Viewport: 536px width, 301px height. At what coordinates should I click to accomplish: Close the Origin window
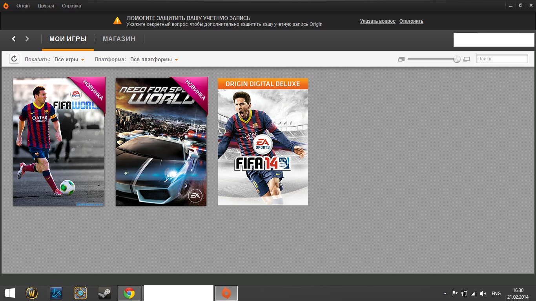pos(531,5)
